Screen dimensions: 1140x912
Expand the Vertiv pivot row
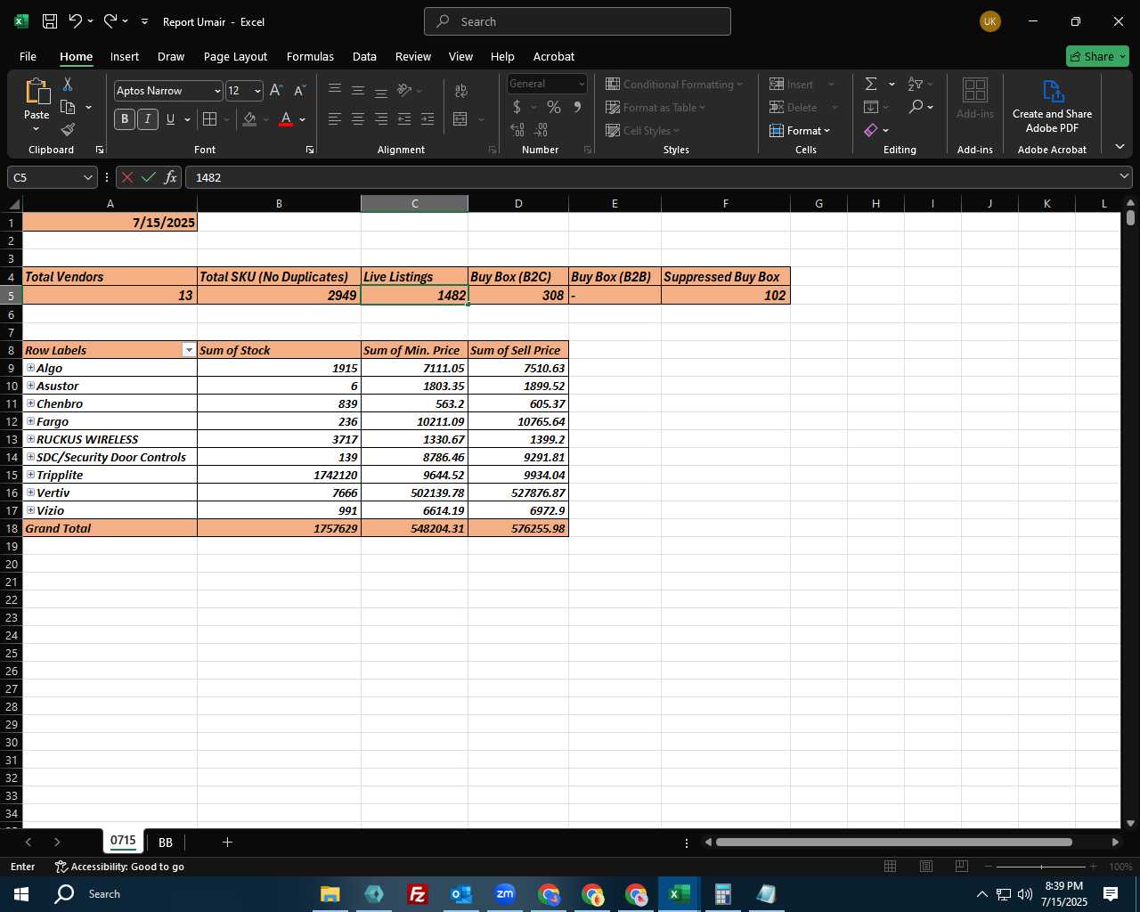[30, 492]
